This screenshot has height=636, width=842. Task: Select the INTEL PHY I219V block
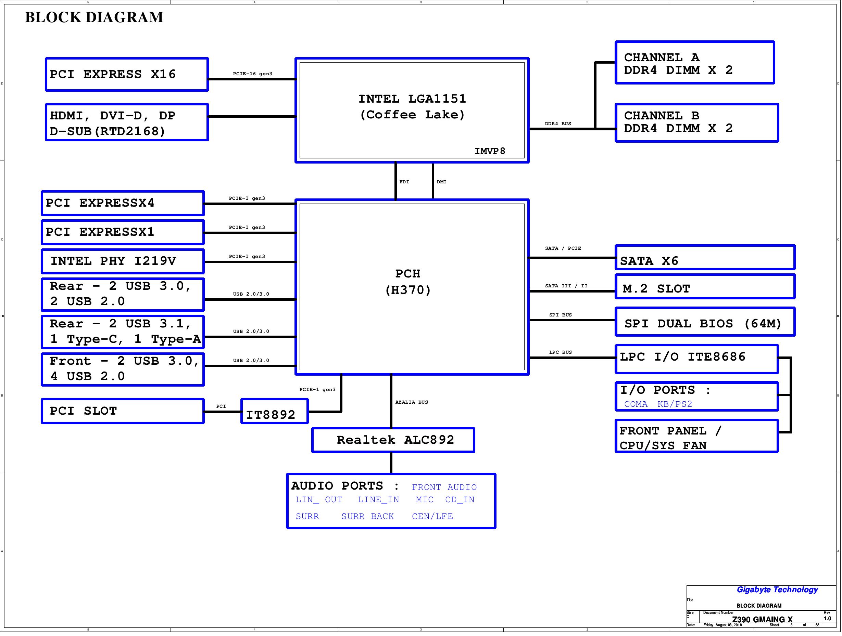click(x=123, y=261)
